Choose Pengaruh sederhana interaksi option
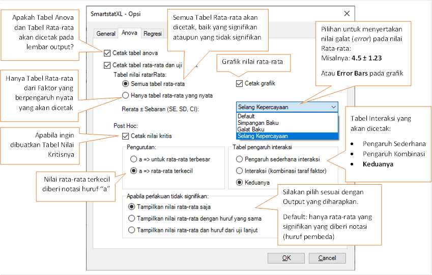Screen dimensions: 432x275 tap(240, 159)
